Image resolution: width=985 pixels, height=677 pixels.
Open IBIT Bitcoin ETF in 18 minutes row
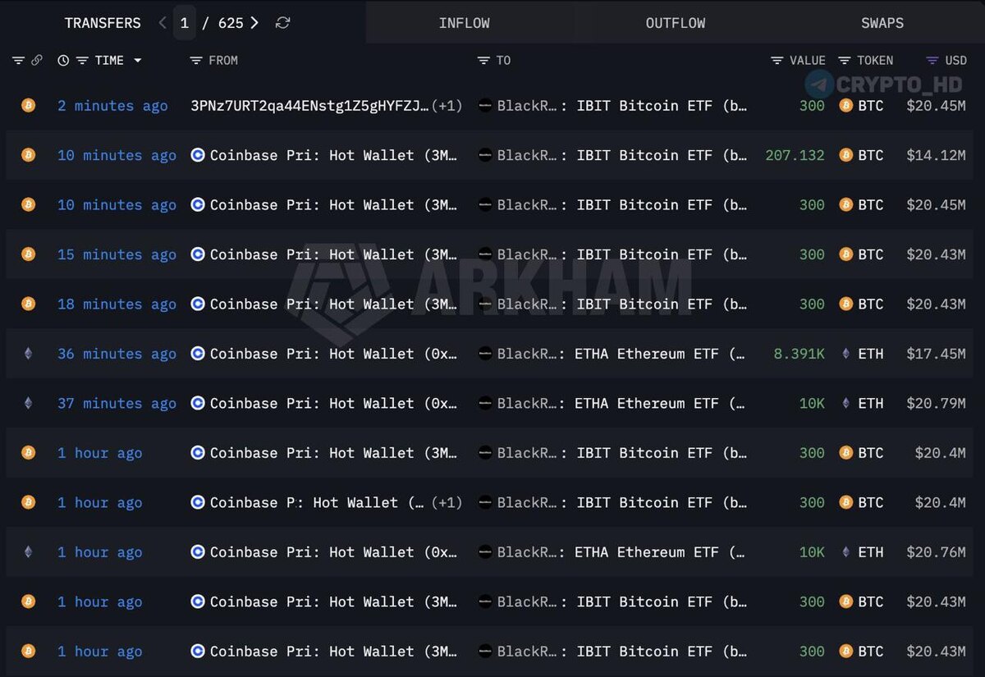(622, 304)
